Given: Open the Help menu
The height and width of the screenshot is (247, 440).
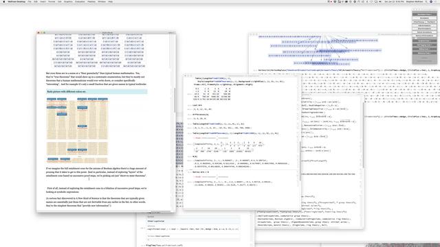Looking at the screenshot, I should click(x=111, y=1).
